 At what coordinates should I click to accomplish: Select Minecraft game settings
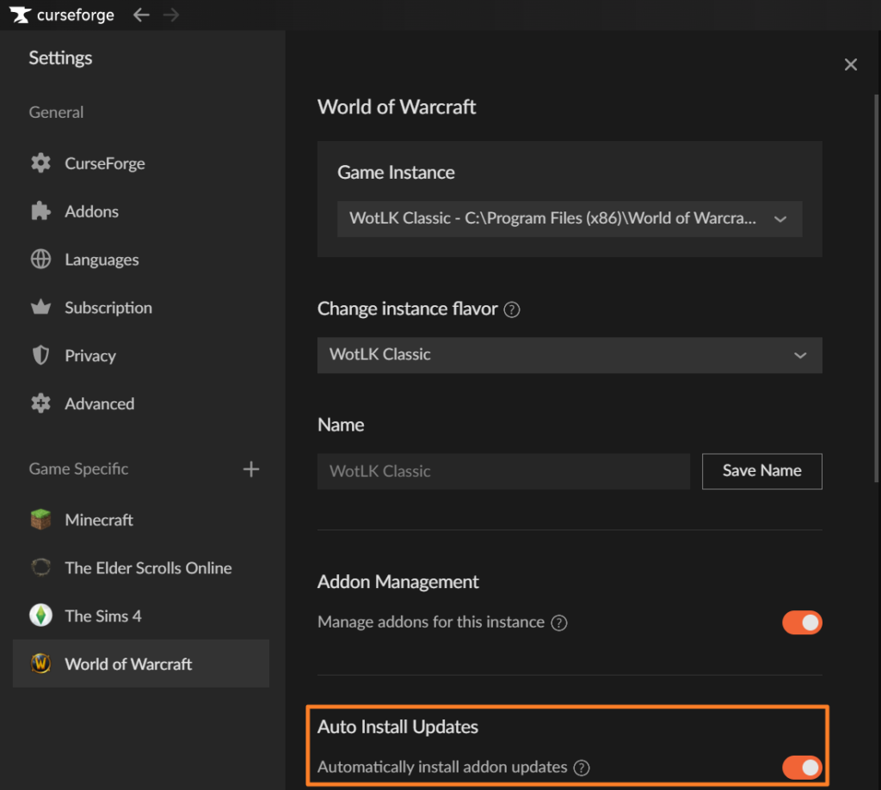(x=141, y=519)
